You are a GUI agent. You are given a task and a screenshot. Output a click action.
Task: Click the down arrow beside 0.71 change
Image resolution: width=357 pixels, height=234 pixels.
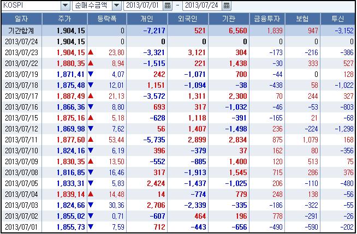[91, 216]
